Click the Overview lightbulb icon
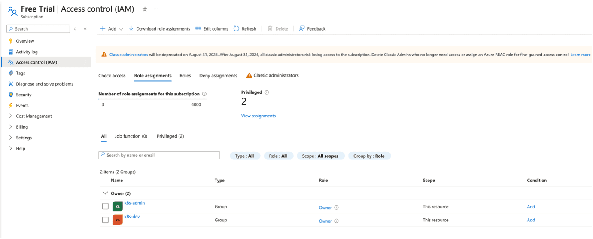The image size is (593, 239). 11,41
